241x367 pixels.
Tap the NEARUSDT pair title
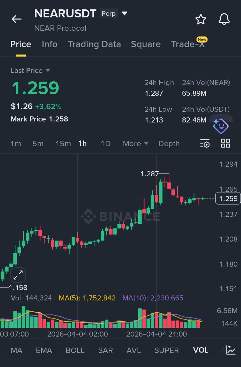[x=65, y=14]
